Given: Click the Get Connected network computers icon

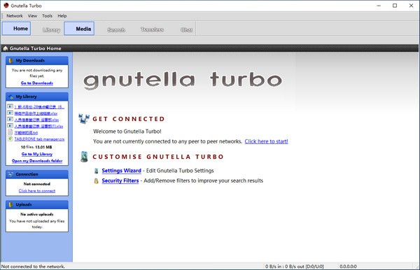Looking at the screenshot, I should 84,118.
